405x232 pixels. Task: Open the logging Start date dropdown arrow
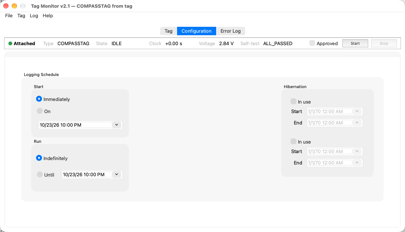tap(117, 125)
